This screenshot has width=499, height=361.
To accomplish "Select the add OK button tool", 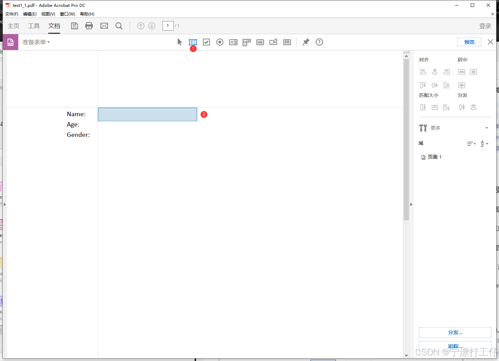I will pos(260,42).
